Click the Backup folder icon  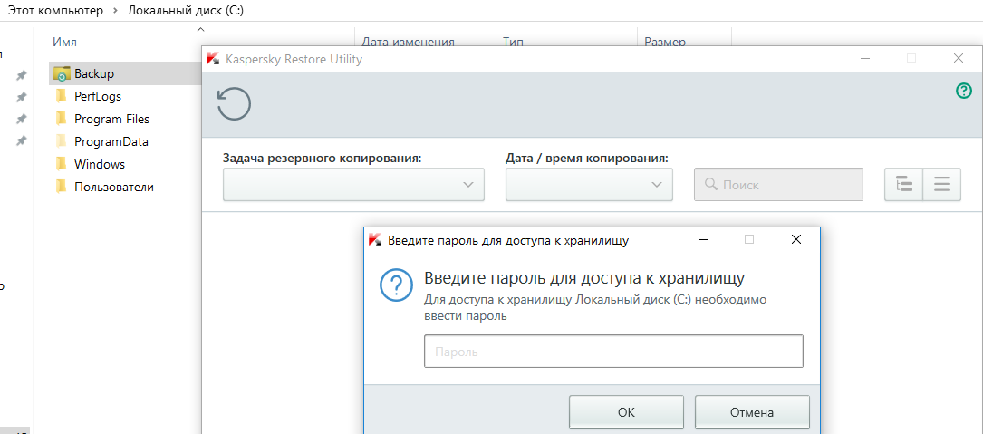coord(62,73)
